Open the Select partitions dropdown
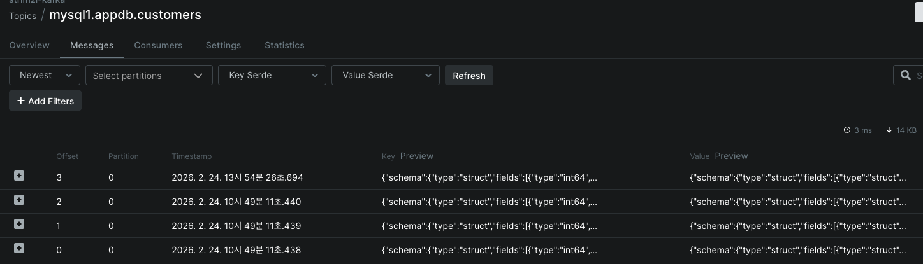This screenshot has width=923, height=264. pos(149,75)
